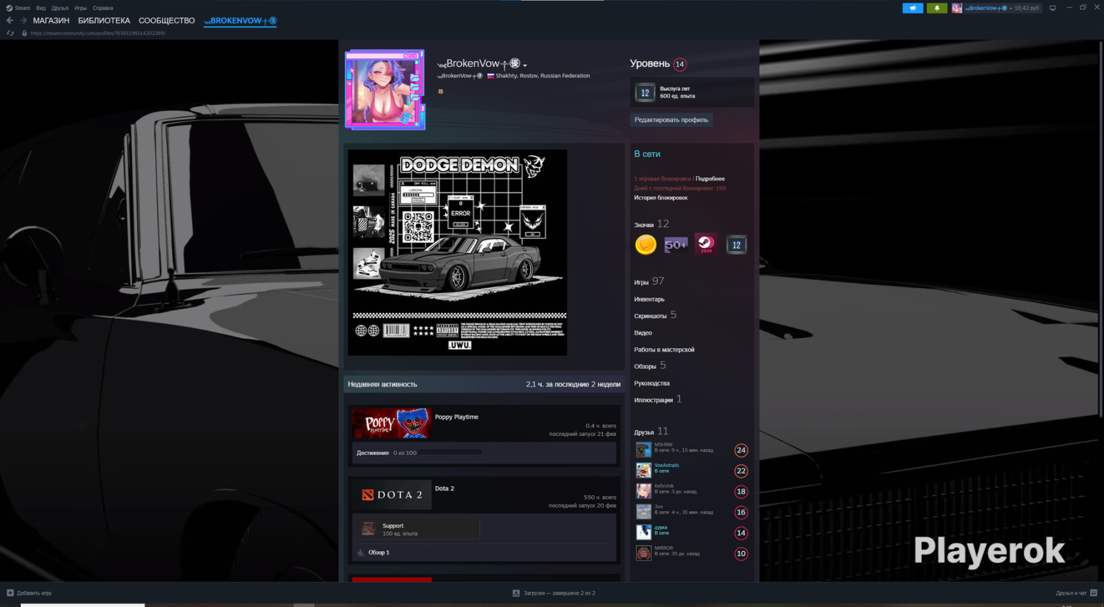Open the Dodge Demon artwork showcase image
The height and width of the screenshot is (607, 1104).
pyautogui.click(x=457, y=252)
